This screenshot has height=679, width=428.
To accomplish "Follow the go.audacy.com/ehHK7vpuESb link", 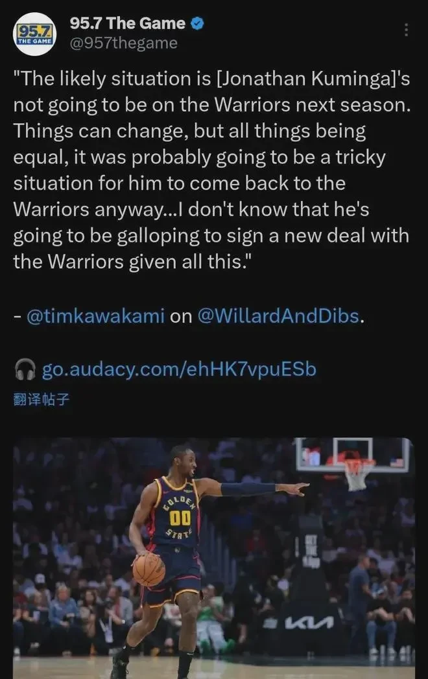I will tap(179, 369).
